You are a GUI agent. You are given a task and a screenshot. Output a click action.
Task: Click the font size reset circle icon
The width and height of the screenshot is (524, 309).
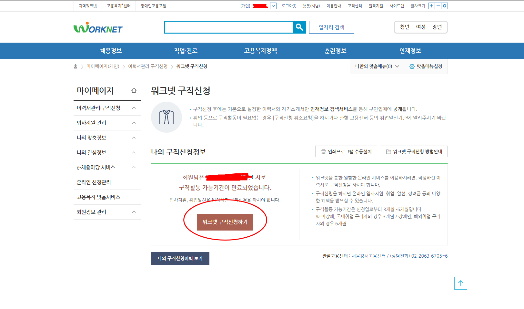tap(445, 6)
